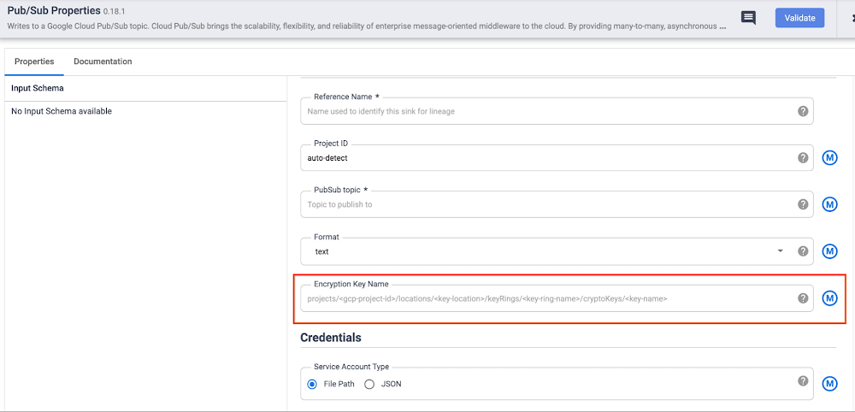Screen dimensions: 855x412
Task: Click help icon for PubSub topic
Action: click(803, 204)
